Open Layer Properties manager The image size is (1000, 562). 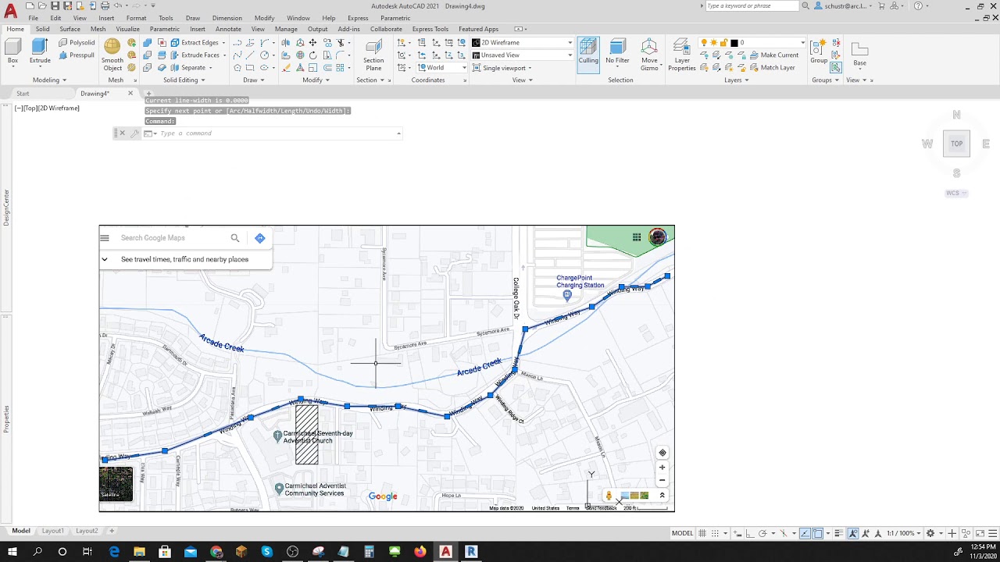coord(682,55)
